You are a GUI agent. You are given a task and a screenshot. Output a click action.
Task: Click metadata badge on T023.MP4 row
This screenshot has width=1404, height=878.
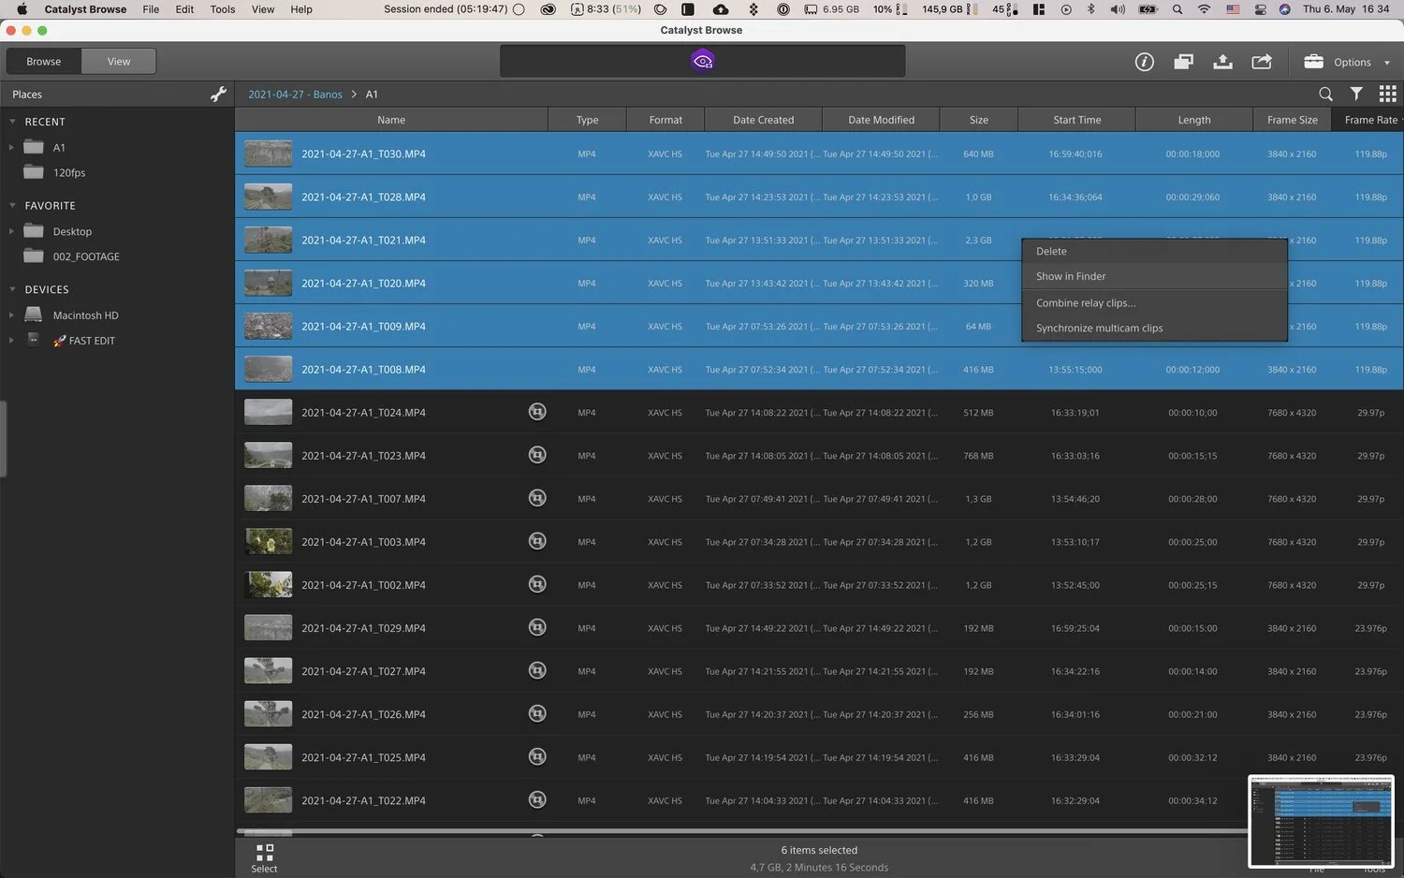click(537, 455)
